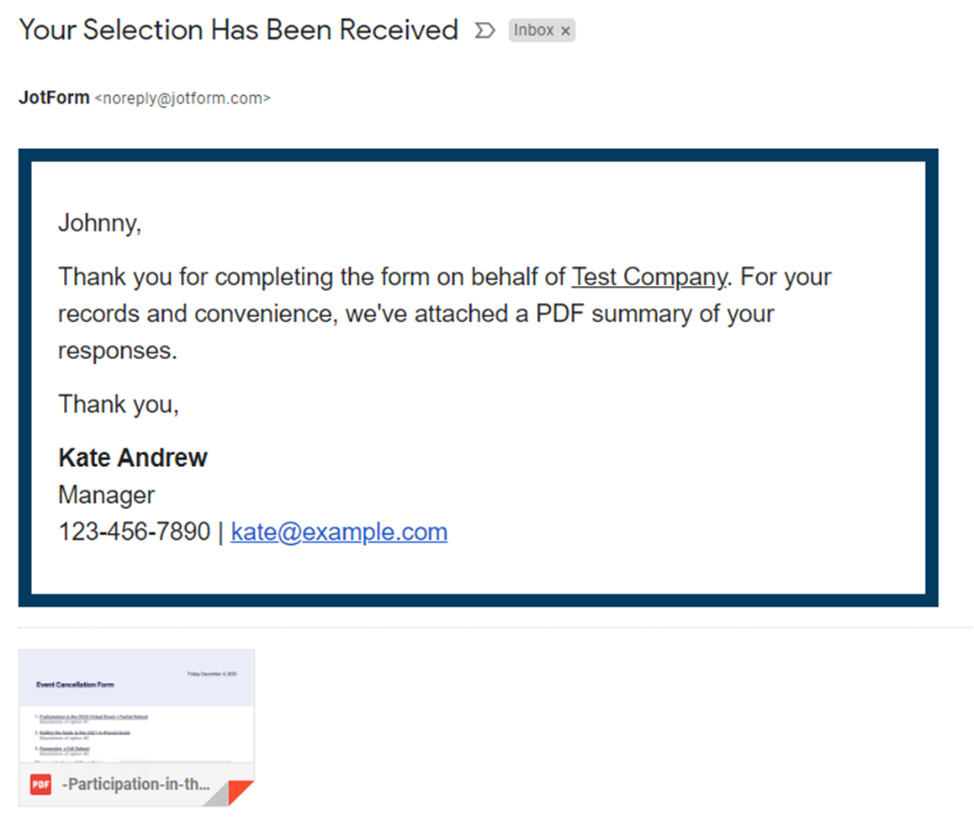Click the word 'responses.' in the message

click(x=117, y=351)
